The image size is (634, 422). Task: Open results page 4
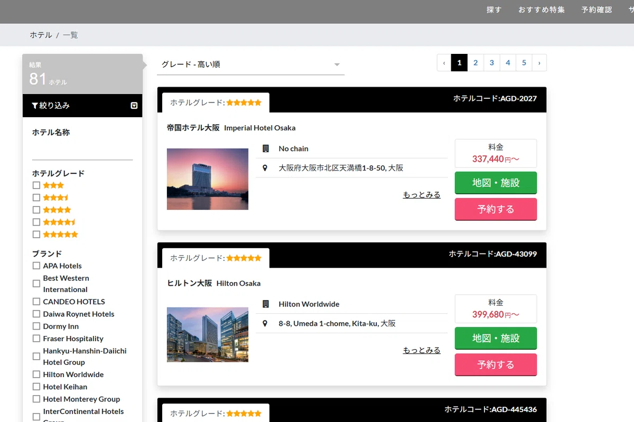(508, 63)
